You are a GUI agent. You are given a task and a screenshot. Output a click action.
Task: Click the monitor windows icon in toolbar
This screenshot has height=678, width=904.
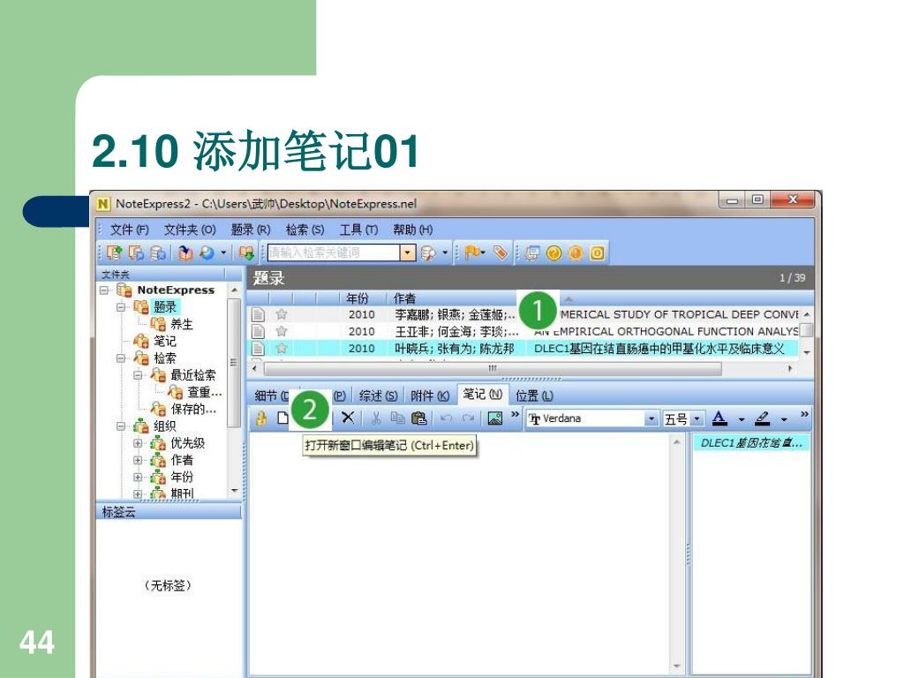(532, 252)
